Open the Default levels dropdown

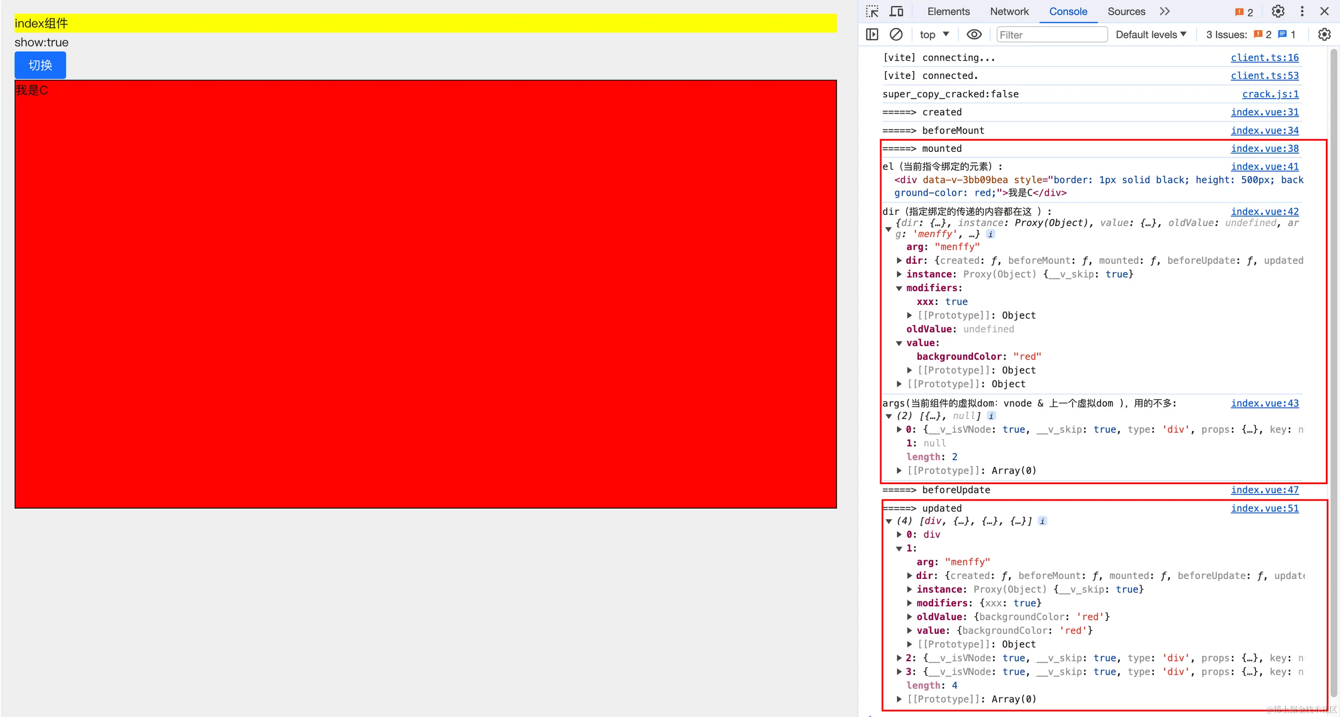pyautogui.click(x=1151, y=34)
